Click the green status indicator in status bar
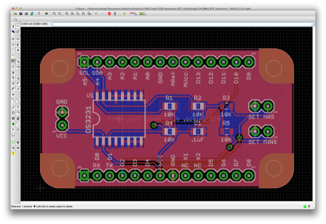 [305, 206]
